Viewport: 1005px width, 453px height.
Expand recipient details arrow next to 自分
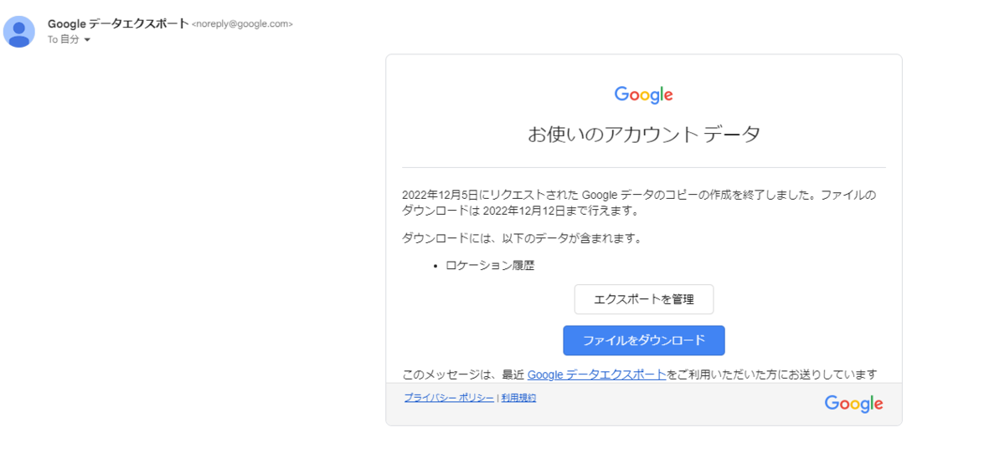87,40
